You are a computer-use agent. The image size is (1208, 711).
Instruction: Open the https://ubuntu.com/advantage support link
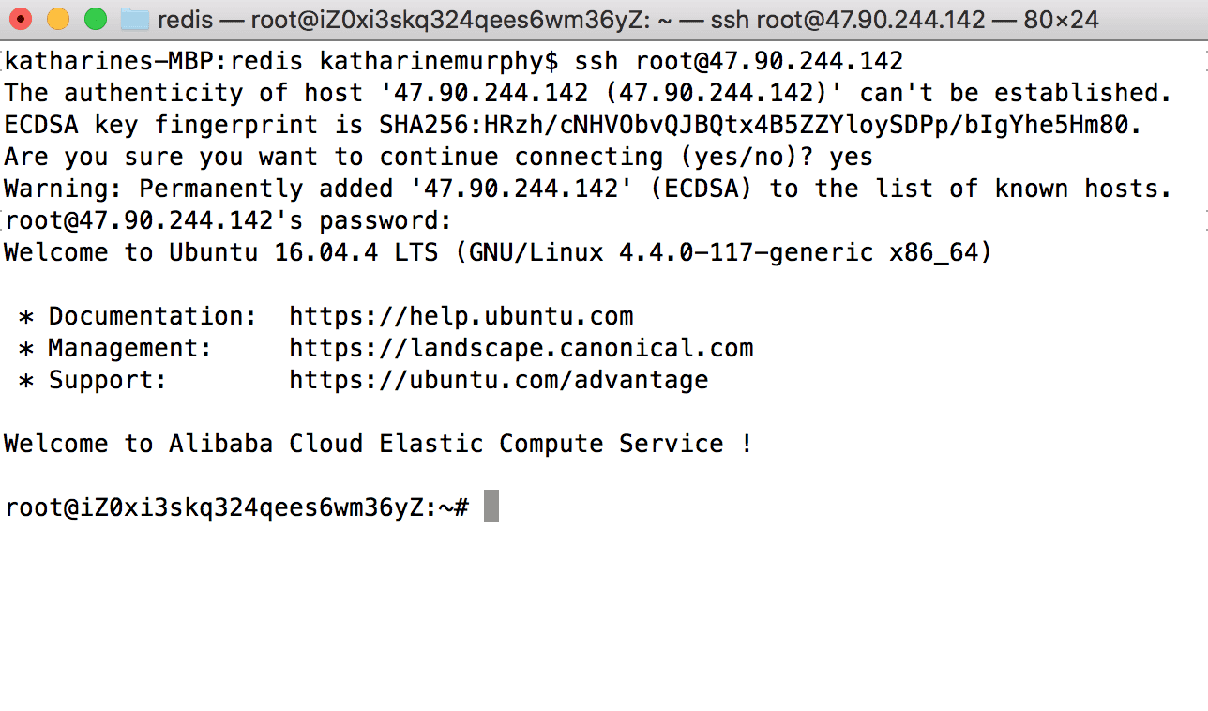(x=499, y=380)
